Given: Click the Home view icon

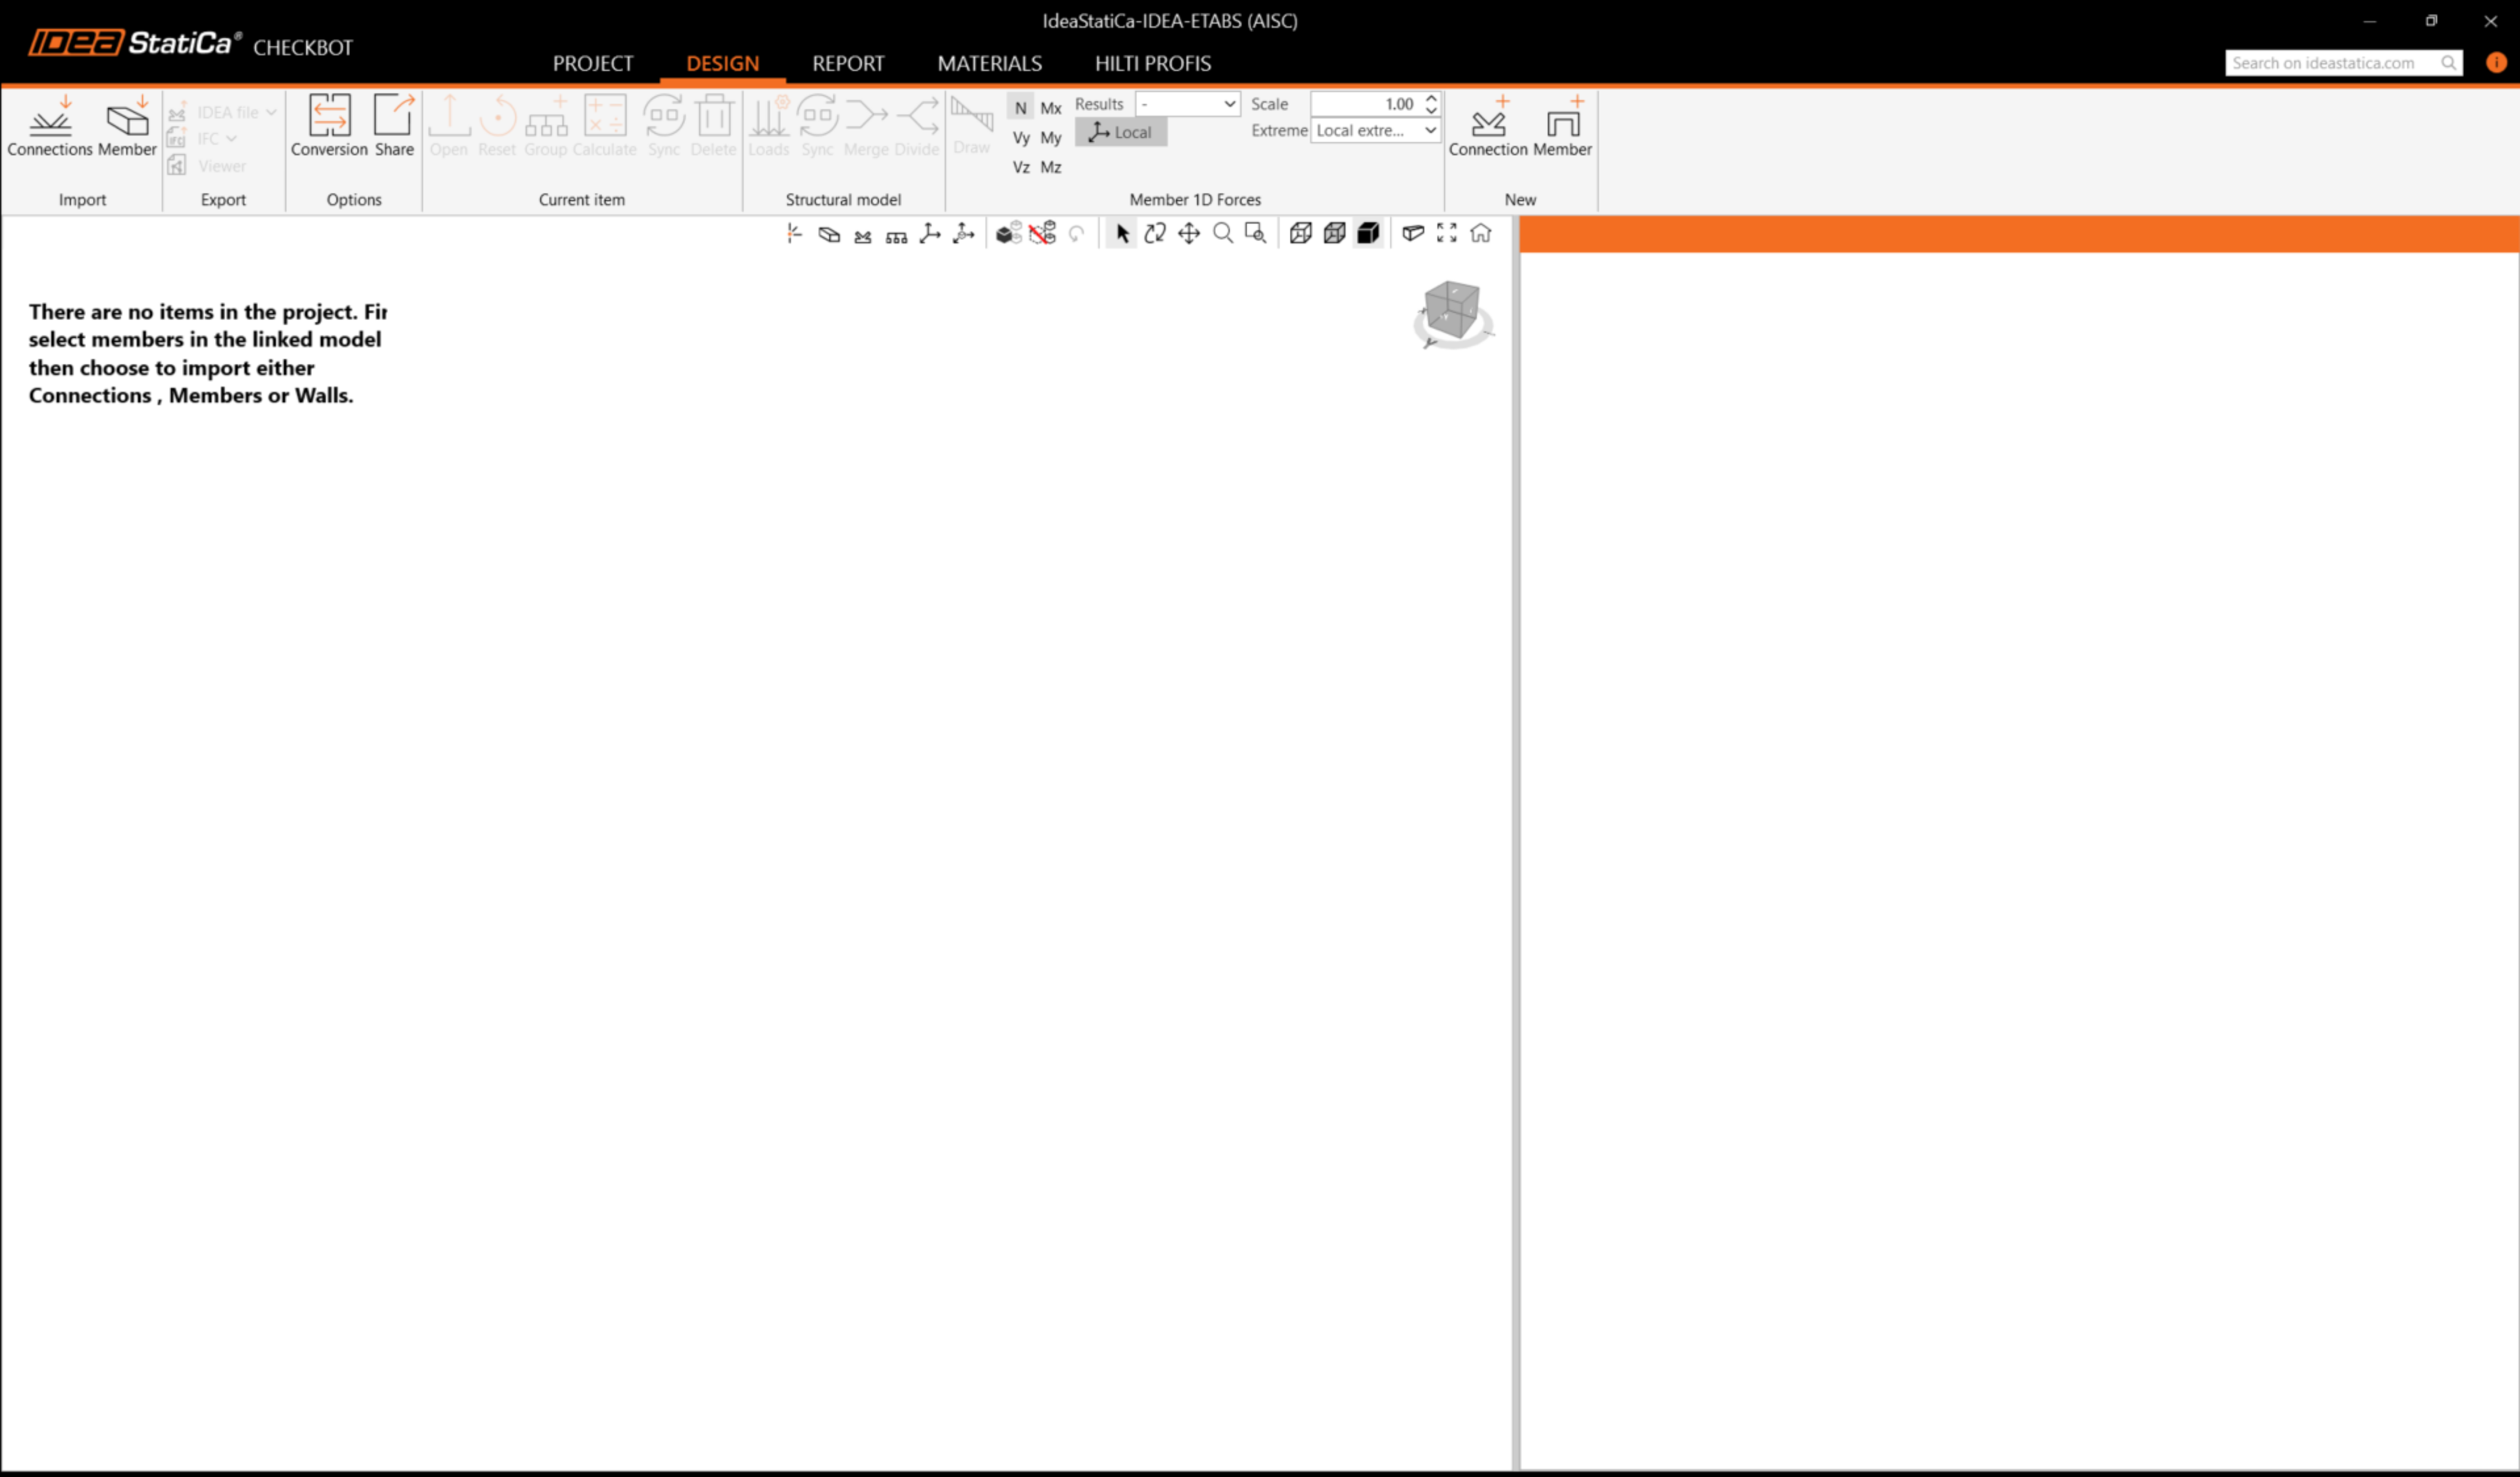Looking at the screenshot, I should pyautogui.click(x=1481, y=233).
